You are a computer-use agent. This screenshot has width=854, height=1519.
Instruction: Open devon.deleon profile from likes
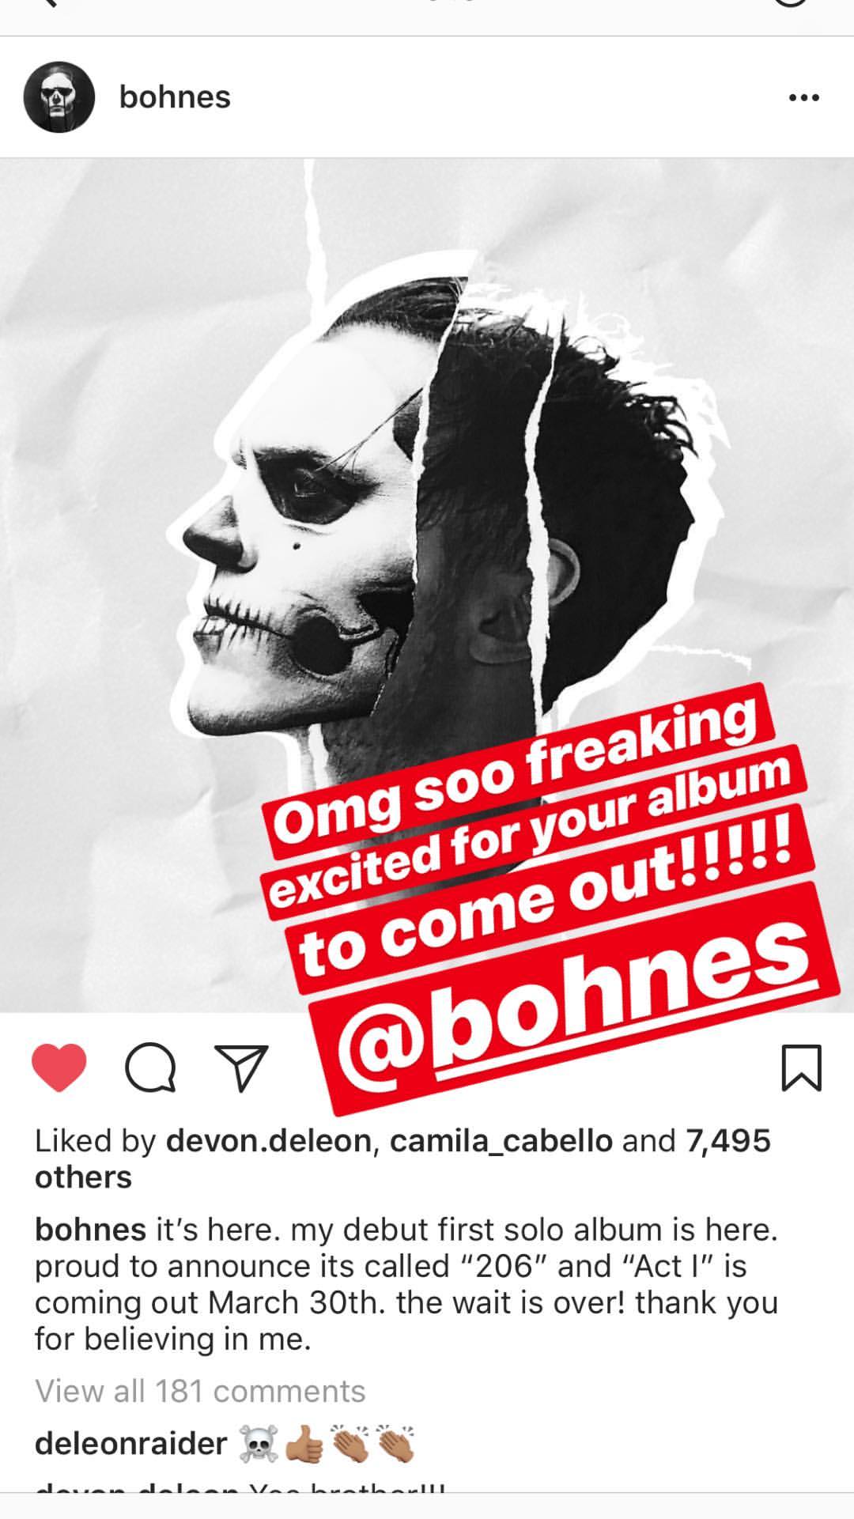point(269,1140)
